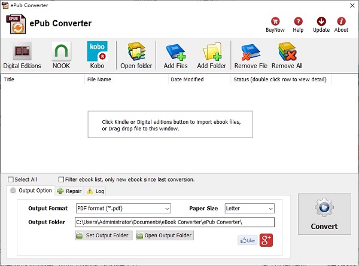Click the Open folder toolbar icon
The image size is (359, 266).
pyautogui.click(x=136, y=55)
